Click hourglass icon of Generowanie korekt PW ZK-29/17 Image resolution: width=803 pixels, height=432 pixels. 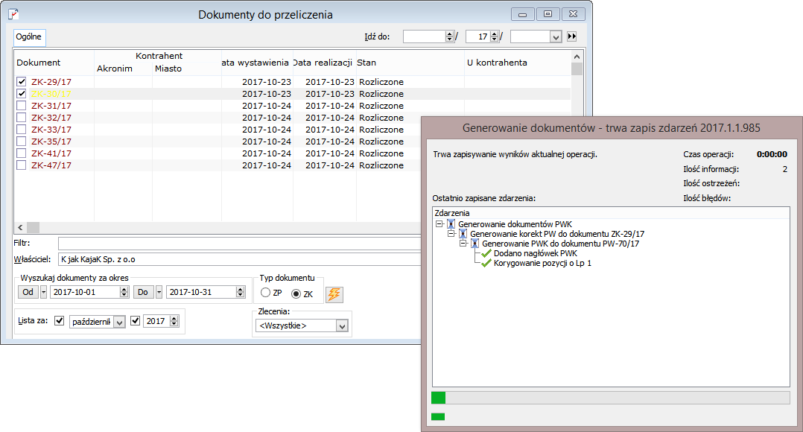[x=463, y=233]
